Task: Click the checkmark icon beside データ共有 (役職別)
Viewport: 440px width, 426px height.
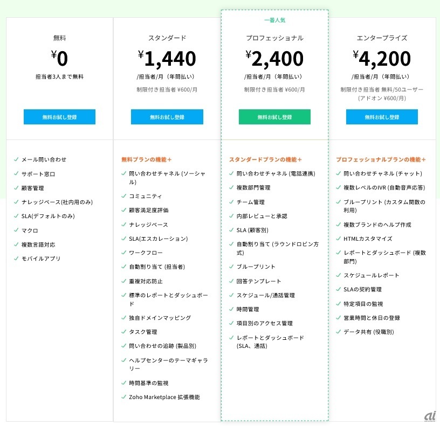Action: (338, 332)
